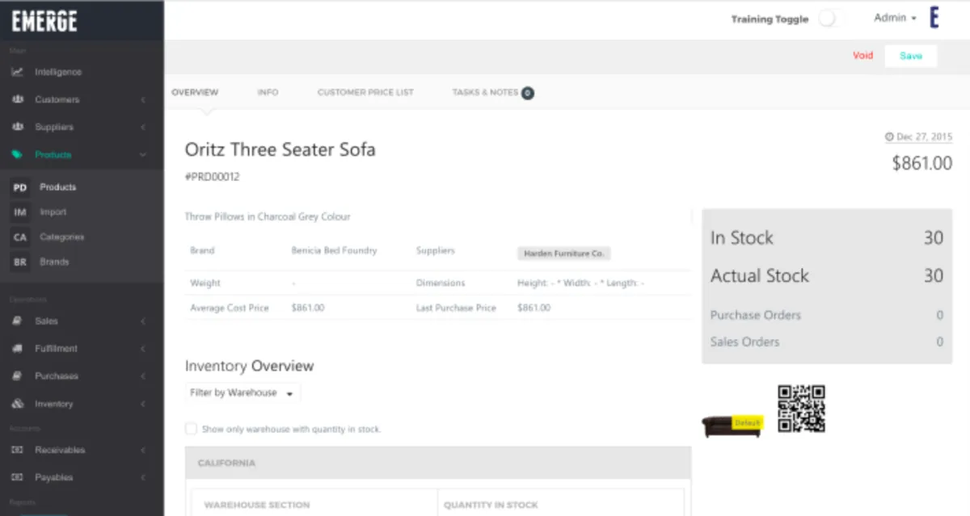This screenshot has width=970, height=516.
Task: Switch the Training Toggle on
Action: 829,19
